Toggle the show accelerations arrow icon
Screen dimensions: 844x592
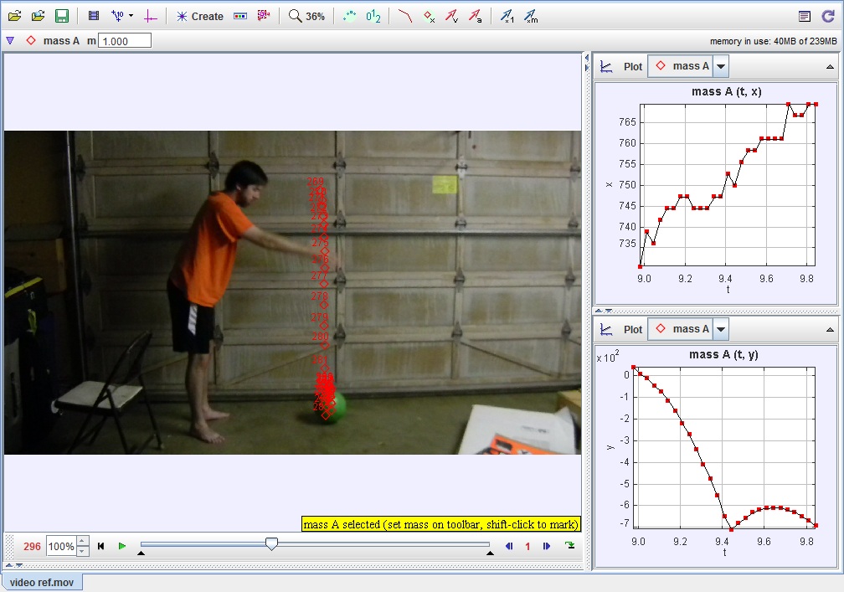(475, 16)
